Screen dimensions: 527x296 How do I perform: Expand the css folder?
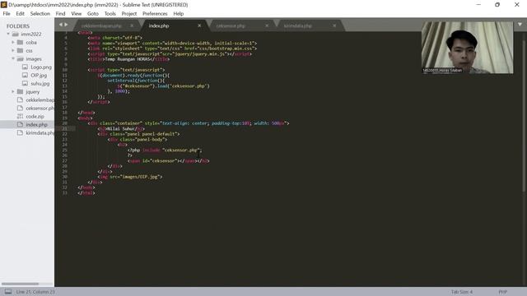[13, 51]
